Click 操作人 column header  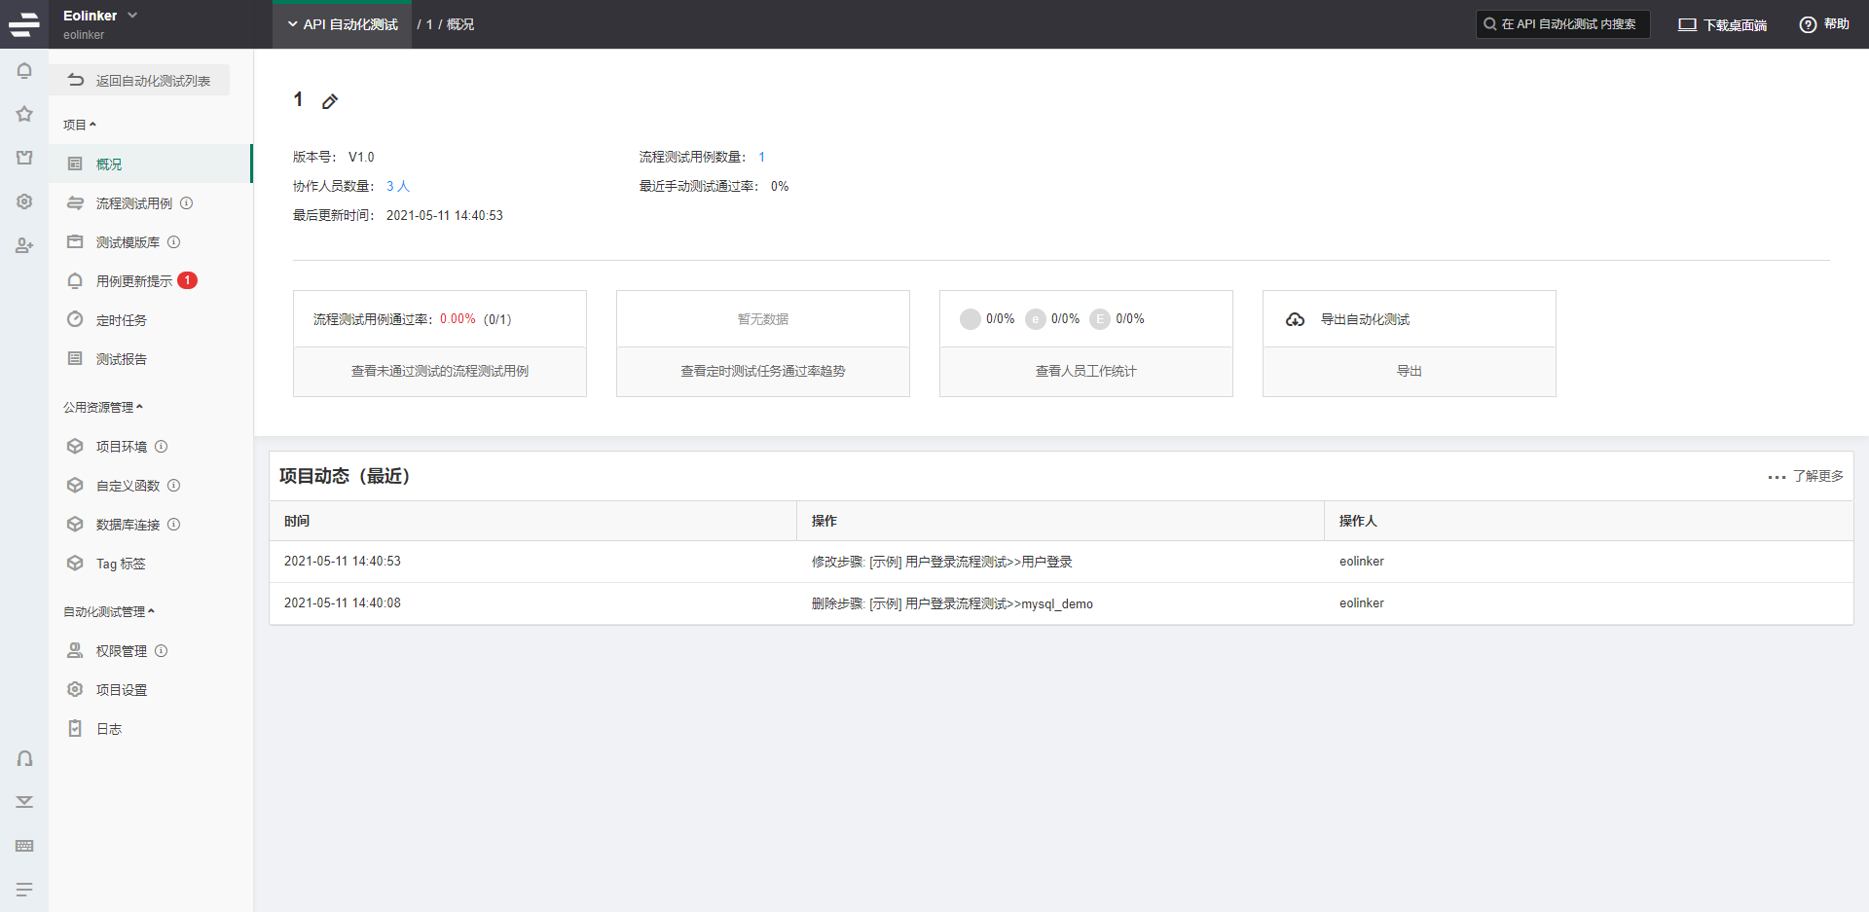pos(1589,521)
